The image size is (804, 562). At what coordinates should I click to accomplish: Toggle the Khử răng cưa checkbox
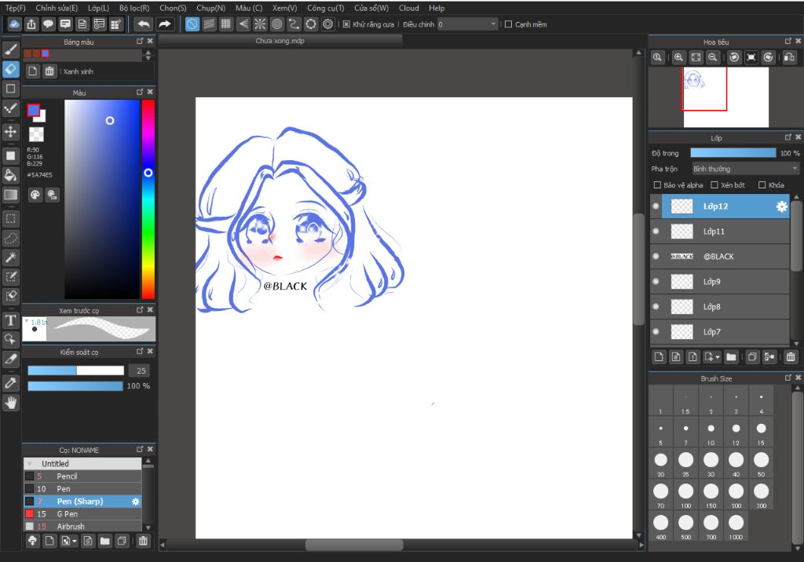pyautogui.click(x=346, y=24)
